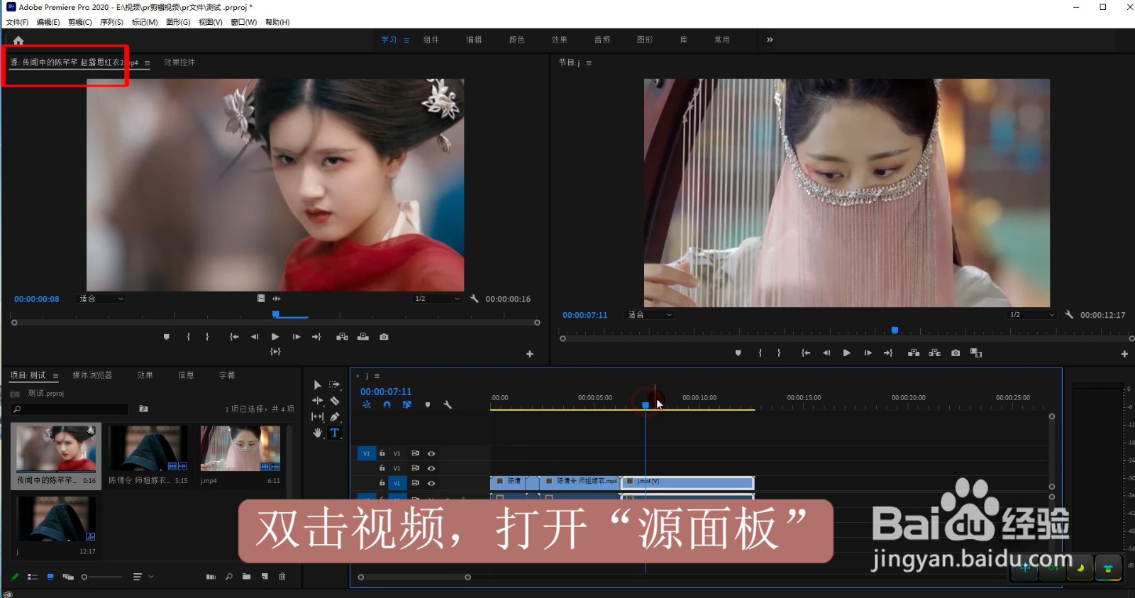
Task: Toggle project writable pencil icon
Action: pyautogui.click(x=14, y=577)
